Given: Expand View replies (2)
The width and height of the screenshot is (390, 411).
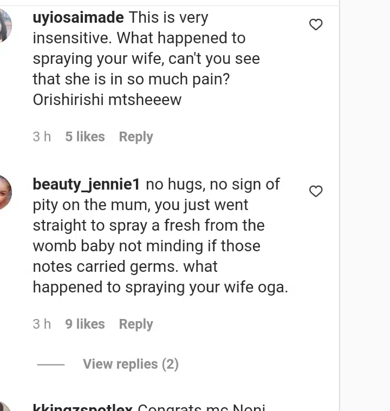Looking at the screenshot, I should point(131,364).
